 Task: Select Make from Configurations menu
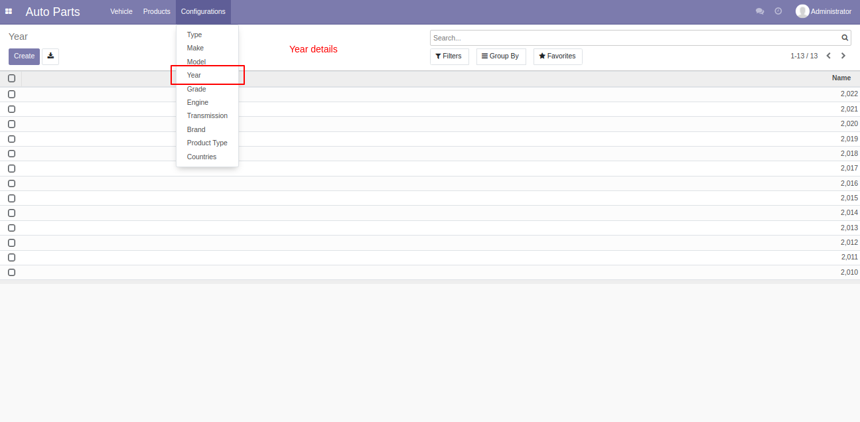(207, 48)
